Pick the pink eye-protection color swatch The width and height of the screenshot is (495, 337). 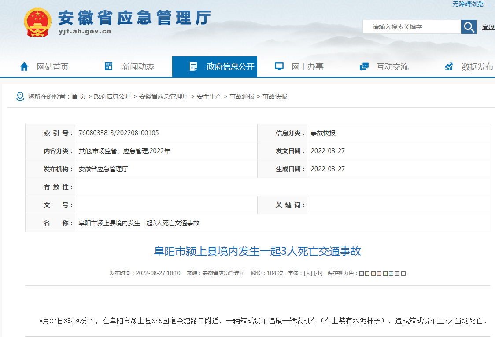click(380, 274)
